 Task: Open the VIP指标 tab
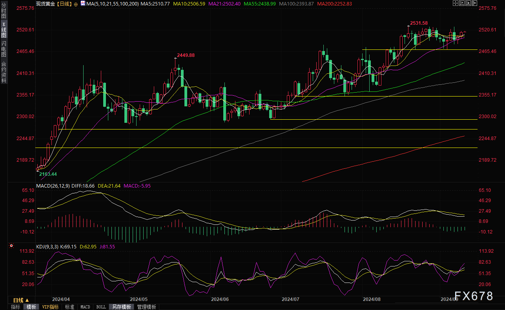50,307
